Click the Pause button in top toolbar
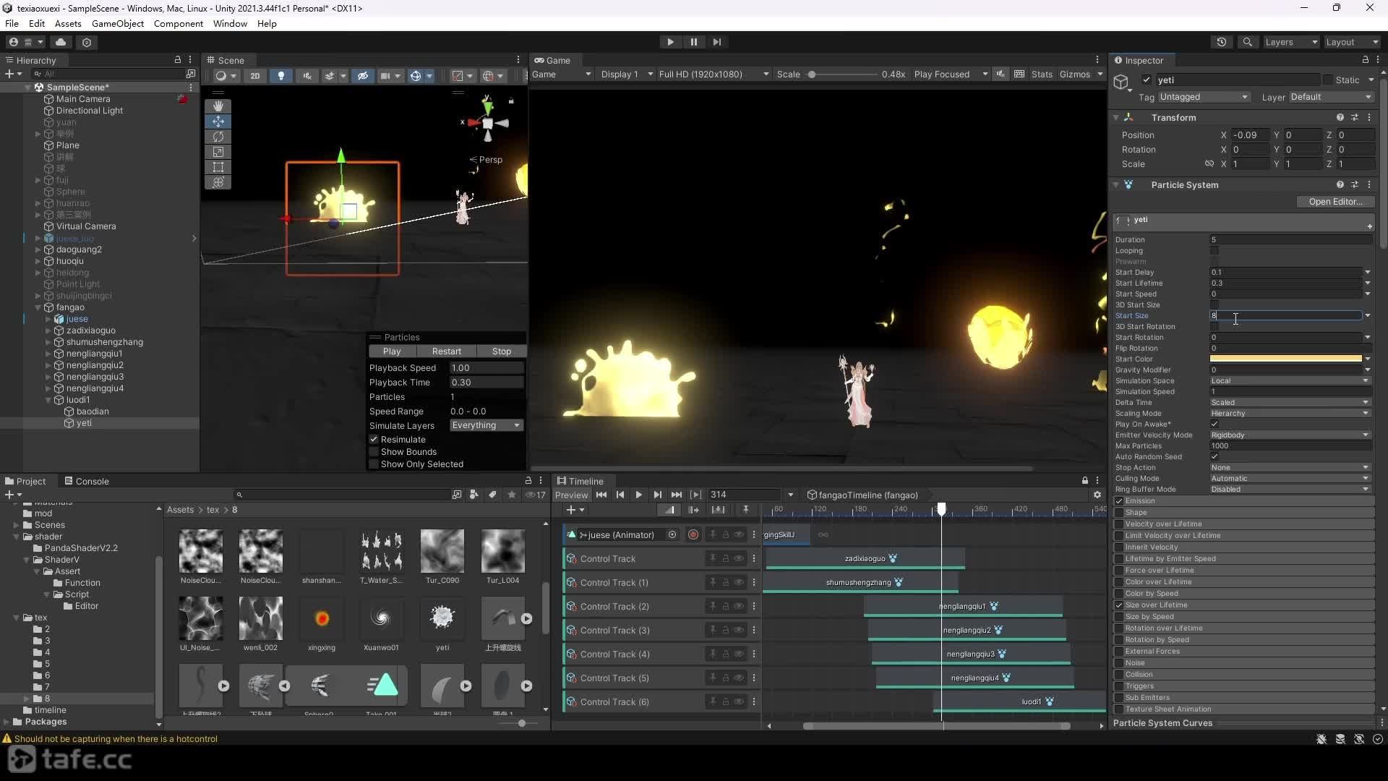This screenshot has height=781, width=1388. point(693,42)
